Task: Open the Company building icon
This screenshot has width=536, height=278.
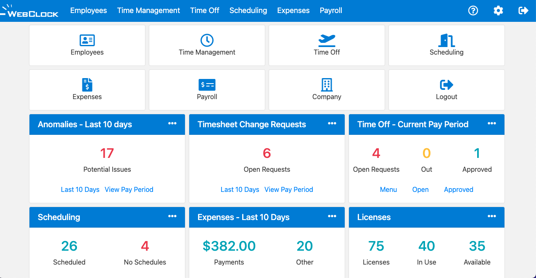Action: point(327,85)
